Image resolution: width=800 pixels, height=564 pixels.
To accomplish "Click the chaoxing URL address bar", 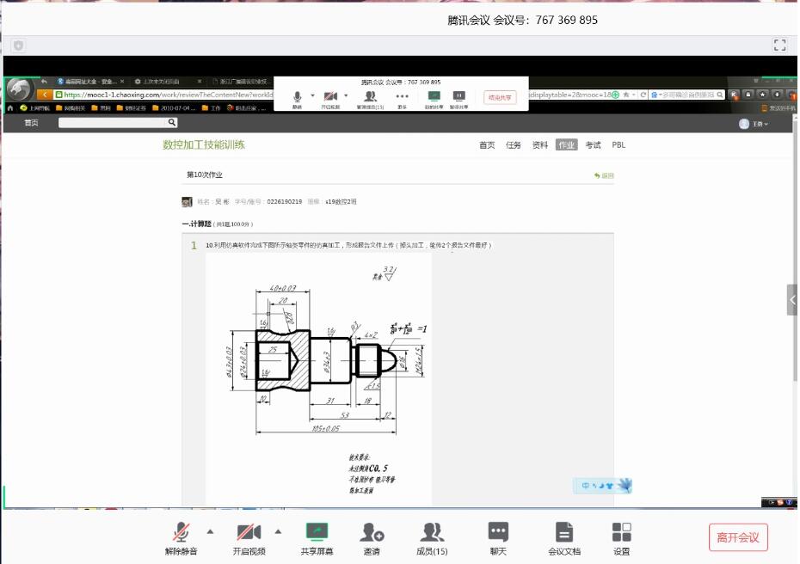I will click(163, 95).
